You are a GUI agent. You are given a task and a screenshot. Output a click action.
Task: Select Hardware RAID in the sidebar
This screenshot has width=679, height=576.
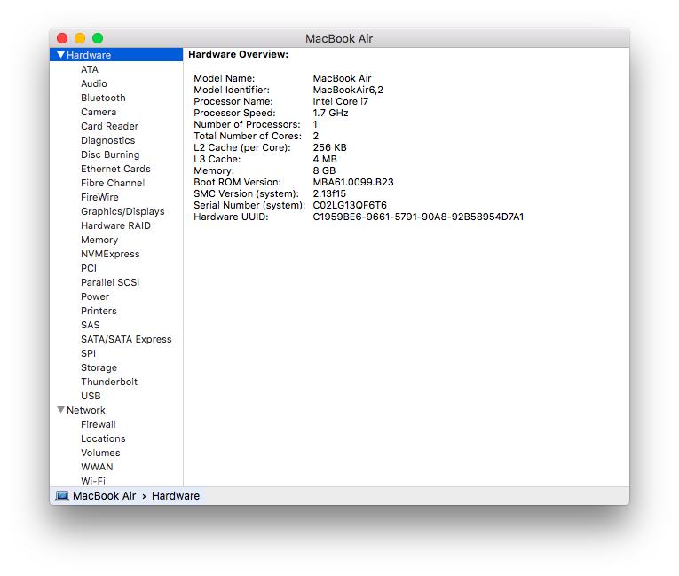point(115,225)
